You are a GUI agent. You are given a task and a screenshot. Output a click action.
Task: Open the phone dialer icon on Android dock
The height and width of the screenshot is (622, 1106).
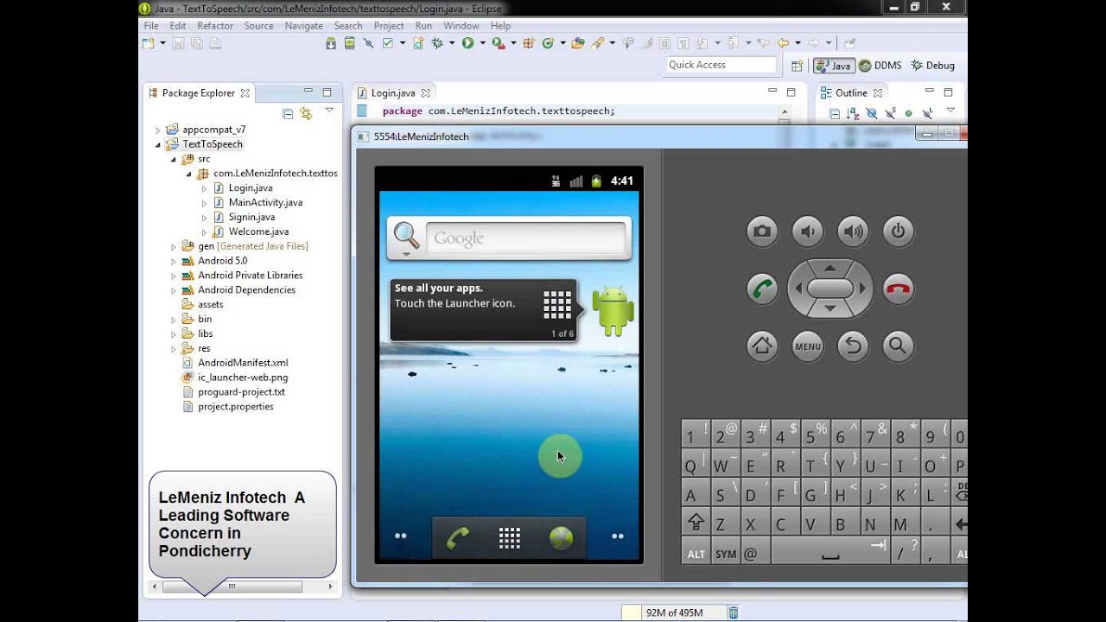coord(457,538)
